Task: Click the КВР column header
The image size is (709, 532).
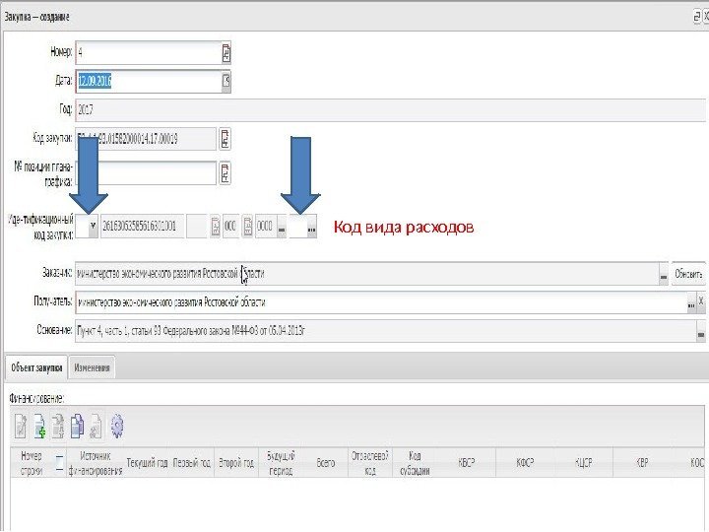Action: pos(642,463)
